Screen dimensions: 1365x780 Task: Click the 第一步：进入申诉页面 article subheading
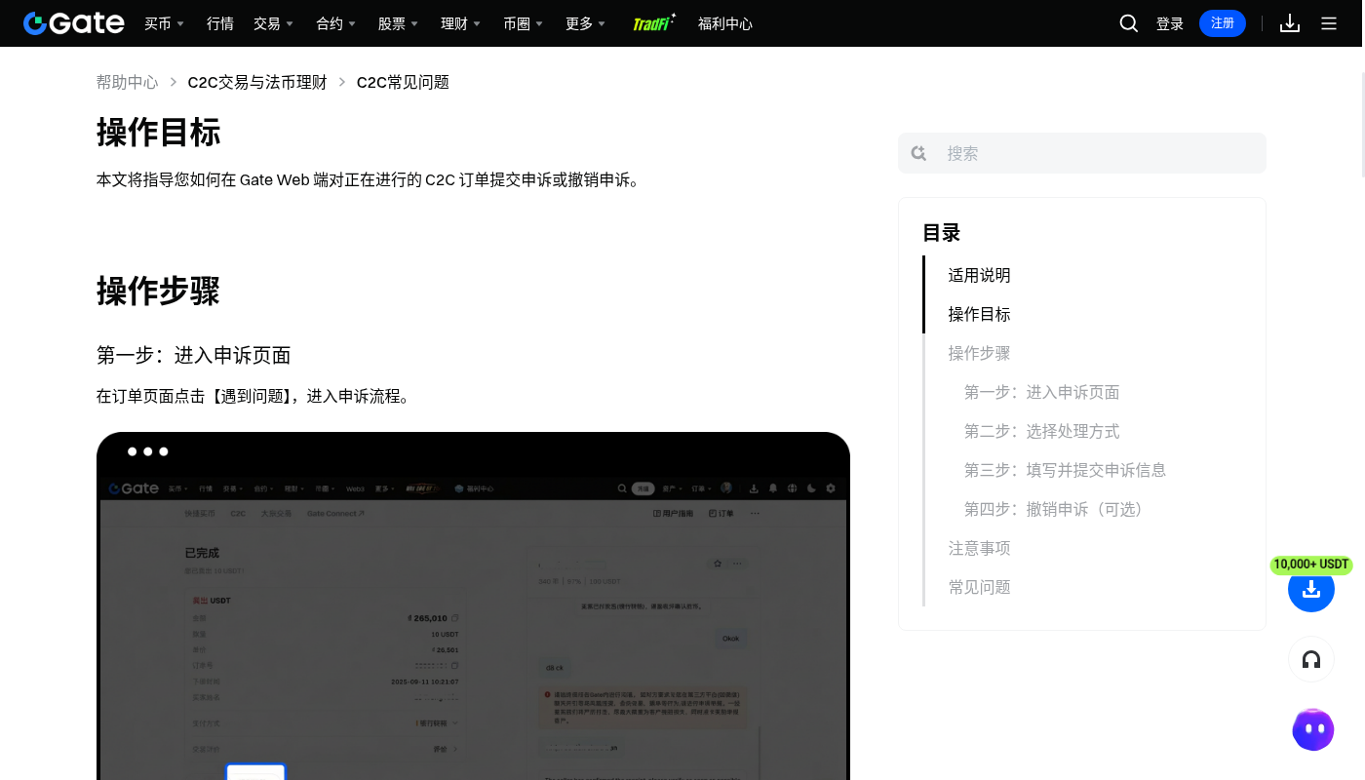(193, 355)
